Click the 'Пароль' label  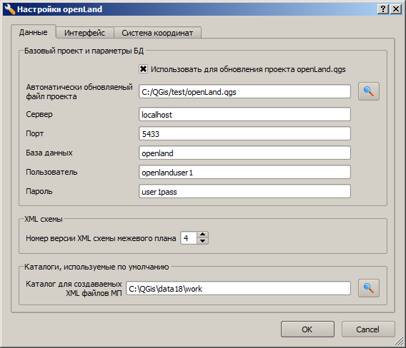coord(39,191)
